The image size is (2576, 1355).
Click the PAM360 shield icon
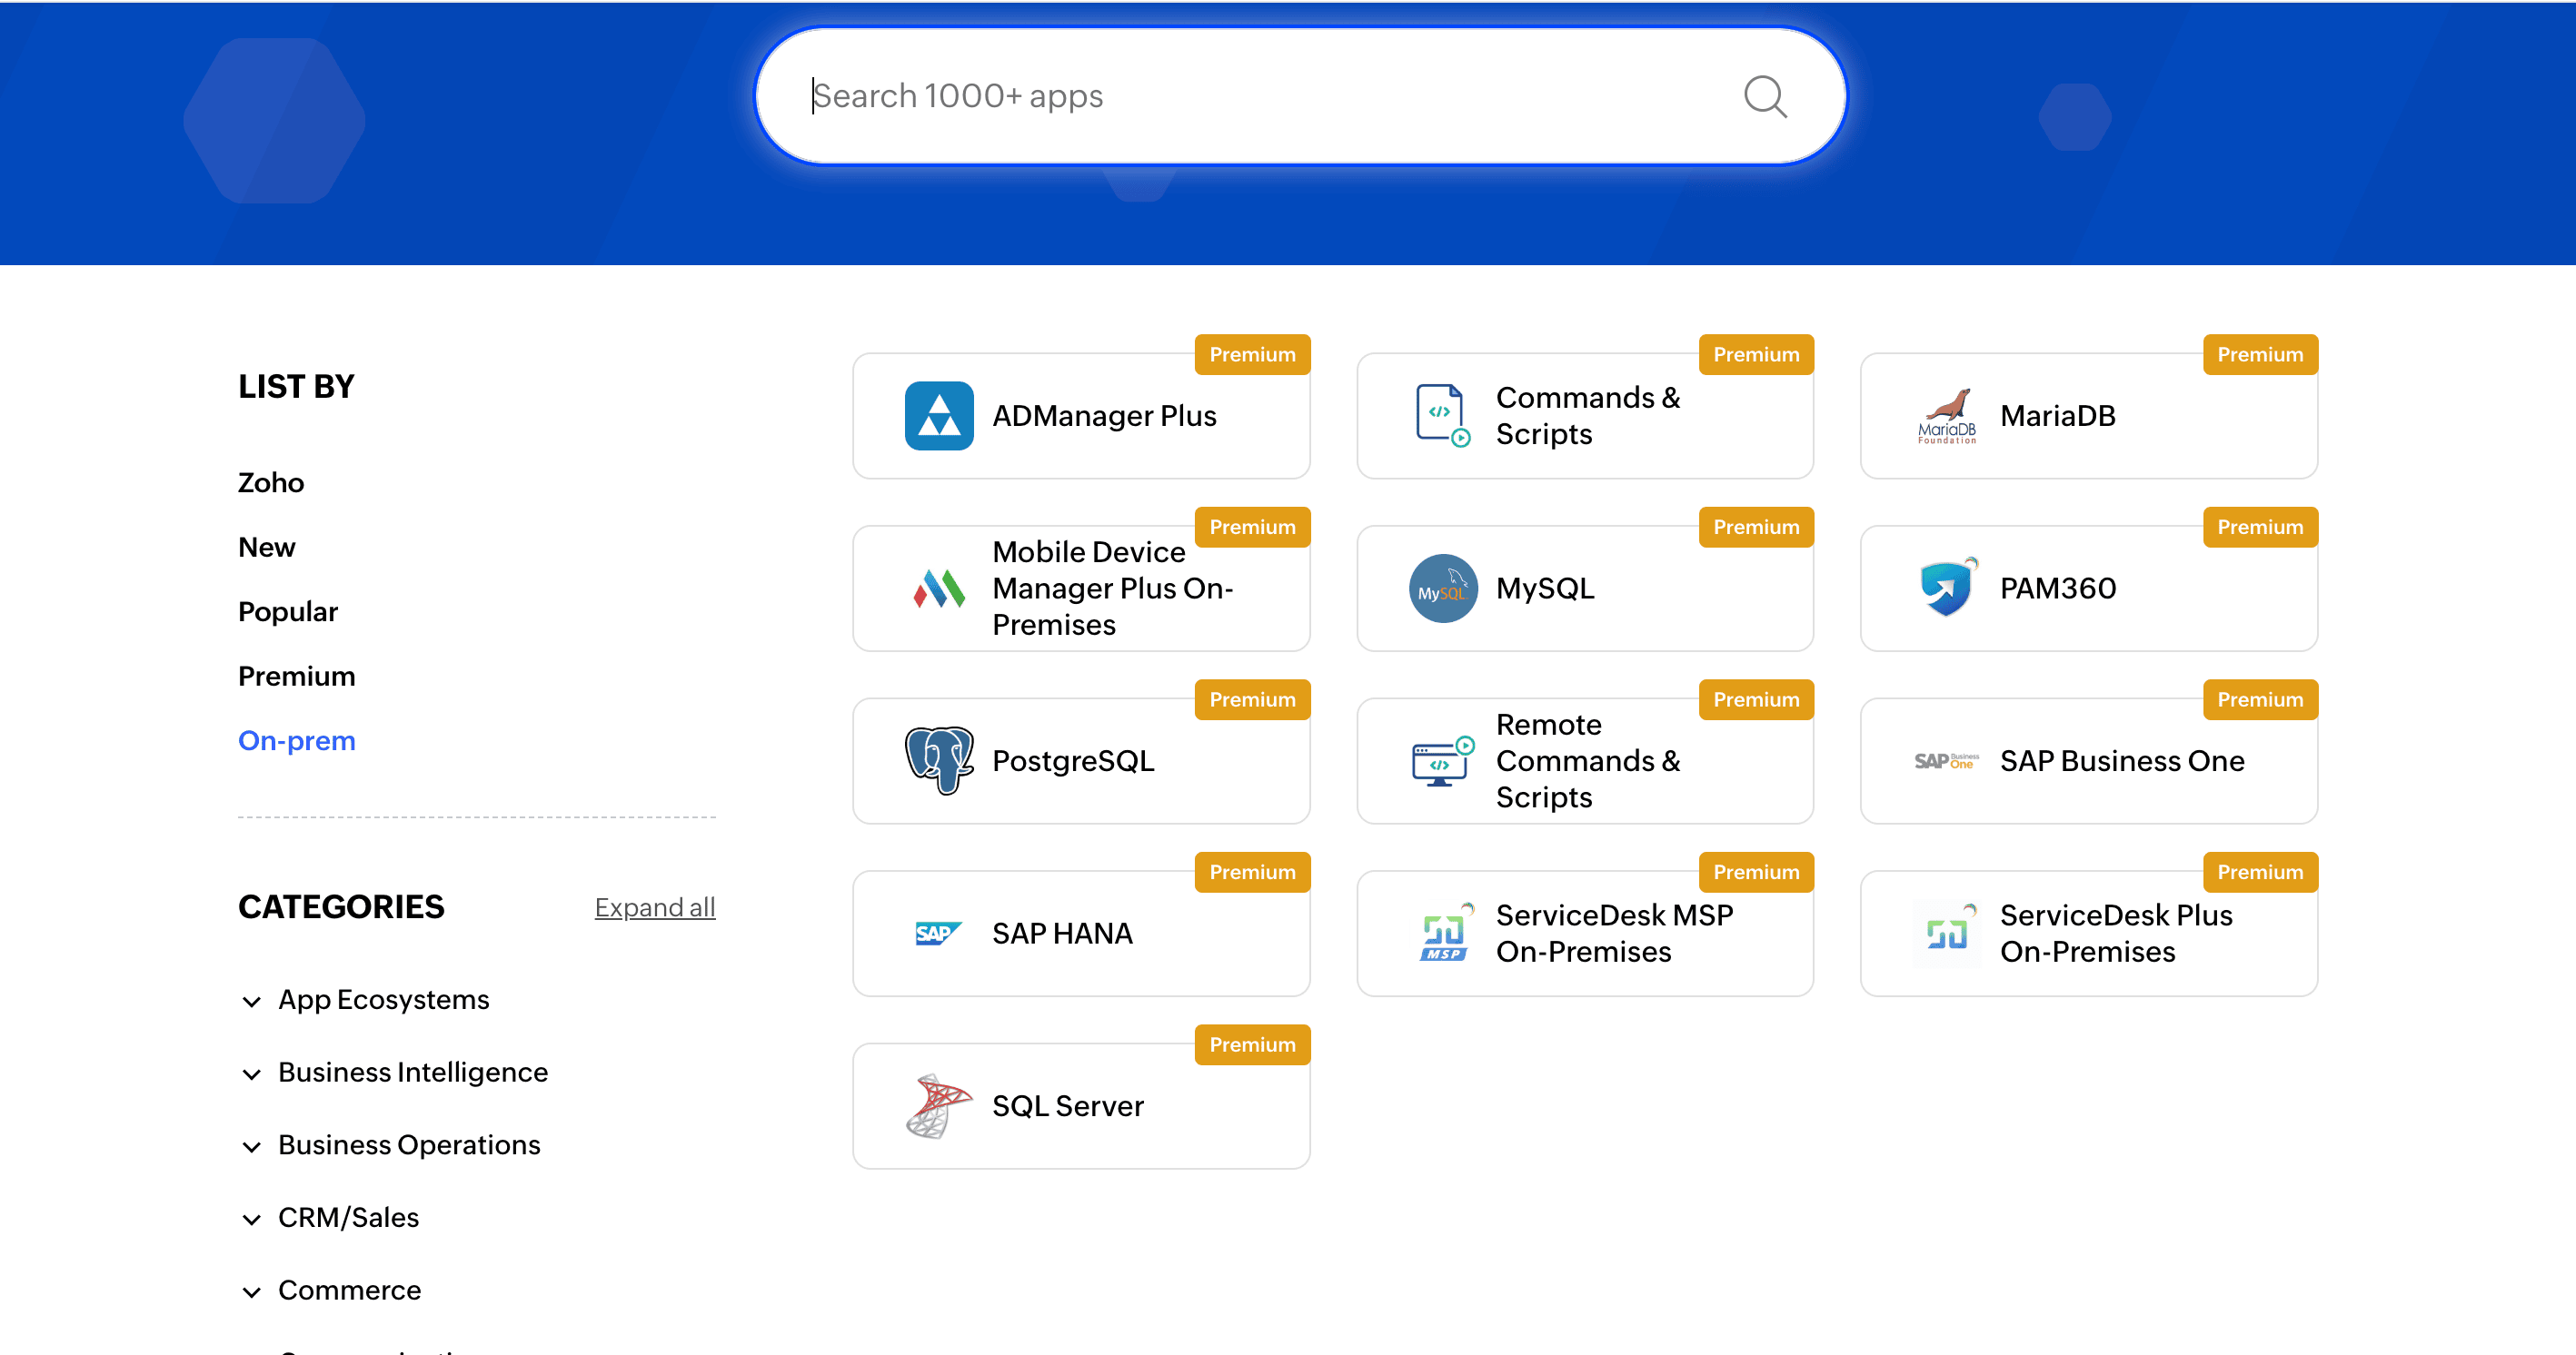1946,588
